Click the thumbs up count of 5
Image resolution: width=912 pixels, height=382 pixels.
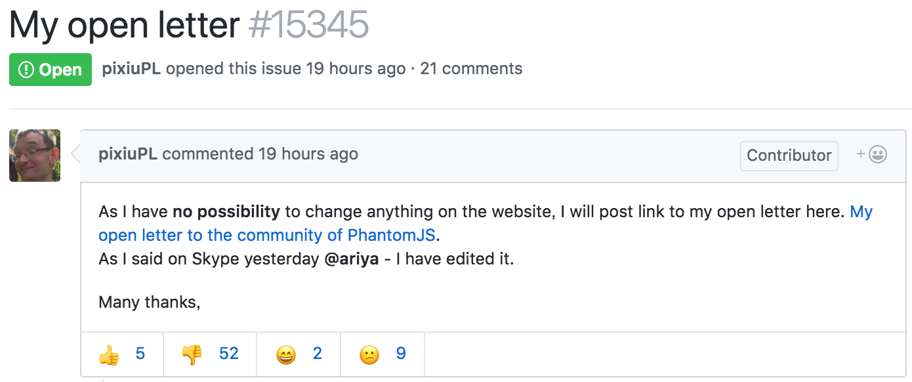140,354
